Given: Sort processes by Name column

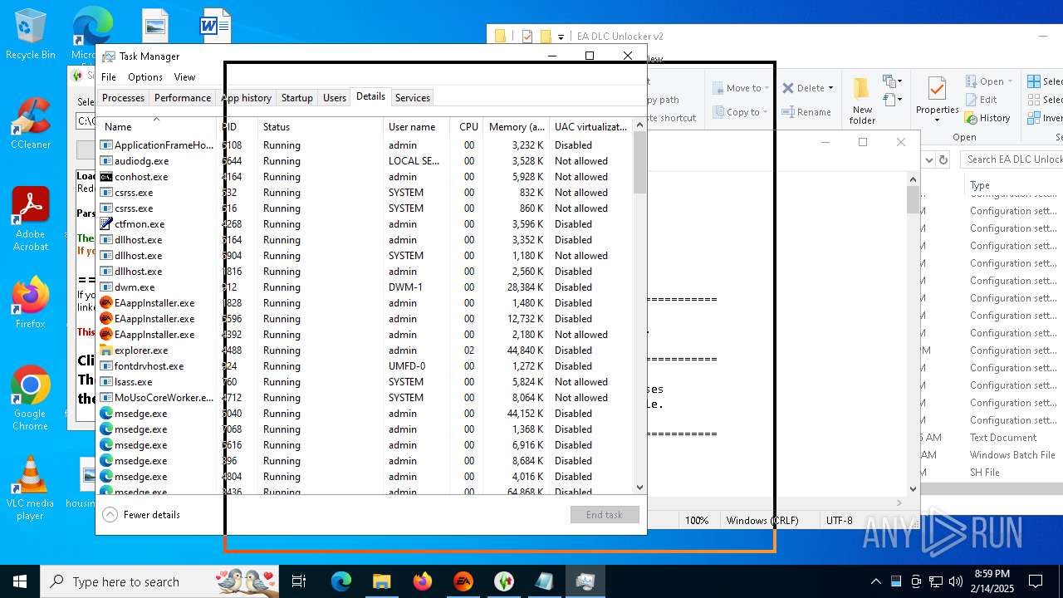Looking at the screenshot, I should (x=157, y=127).
